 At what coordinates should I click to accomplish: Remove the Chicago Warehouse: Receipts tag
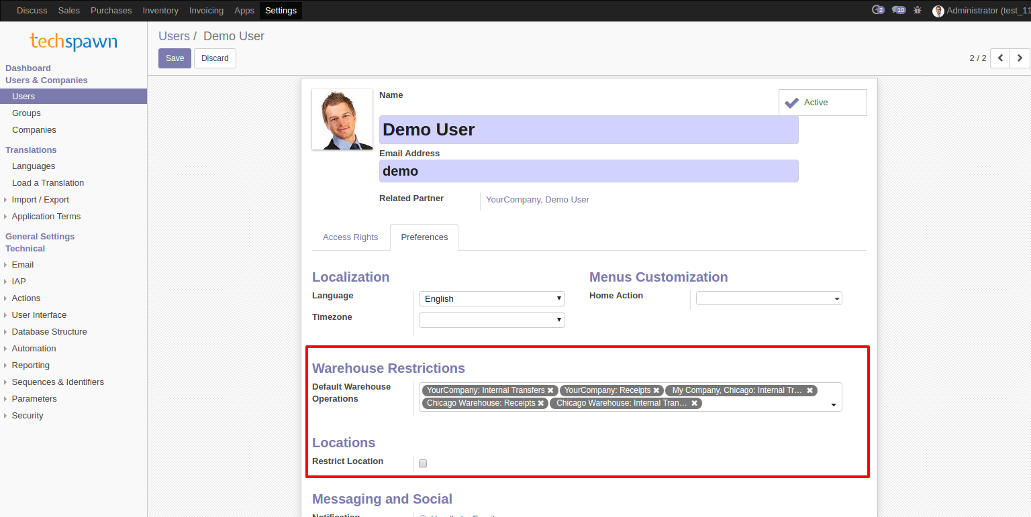[x=541, y=403]
